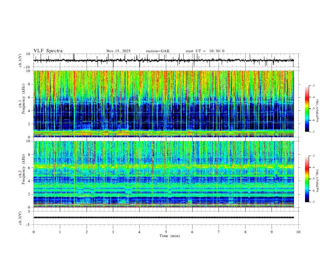Click the upper color bar label 'log(PSD) (V²/Hz)'
Viewport: 336px width, 260px height.
[317, 110]
